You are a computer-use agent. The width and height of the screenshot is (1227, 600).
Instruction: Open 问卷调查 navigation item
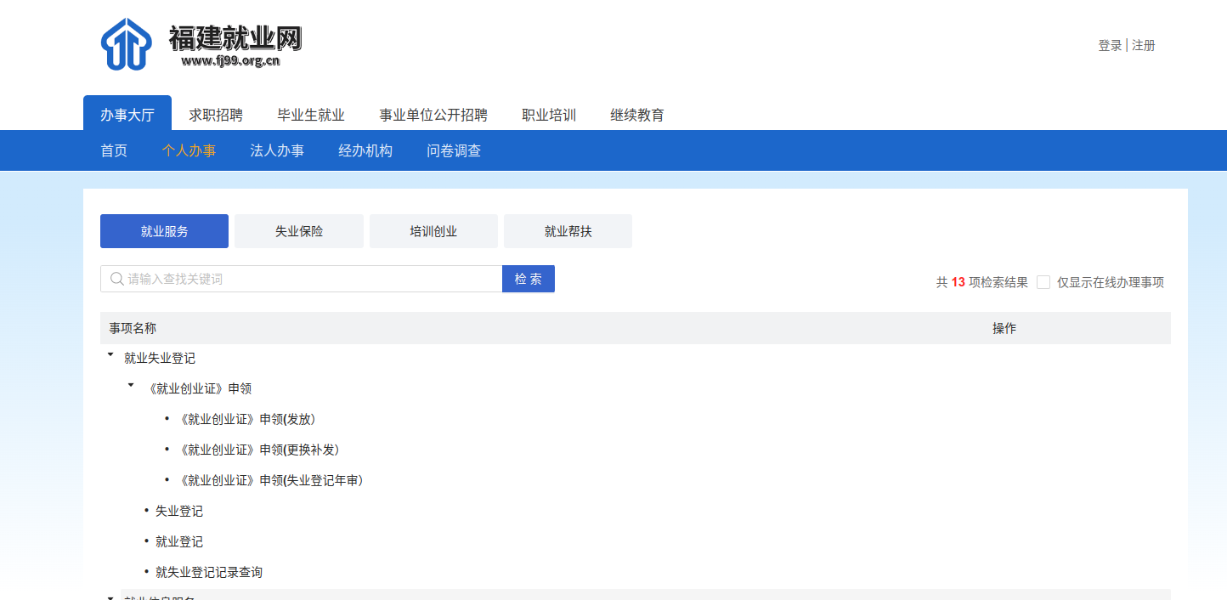tap(454, 150)
